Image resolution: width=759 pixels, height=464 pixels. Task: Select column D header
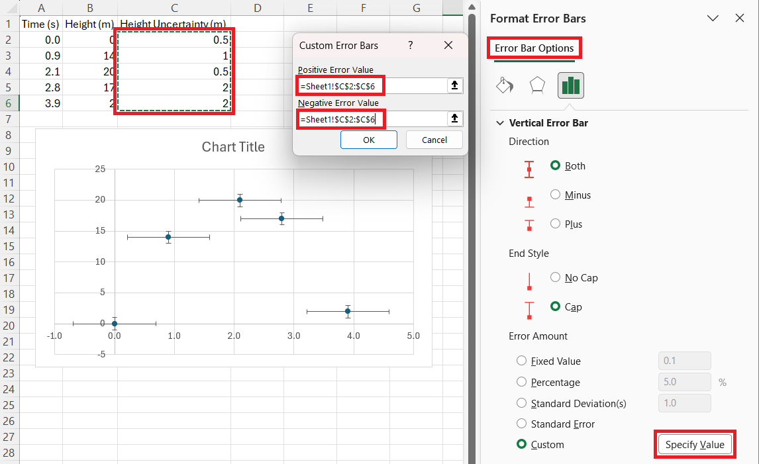pos(258,8)
